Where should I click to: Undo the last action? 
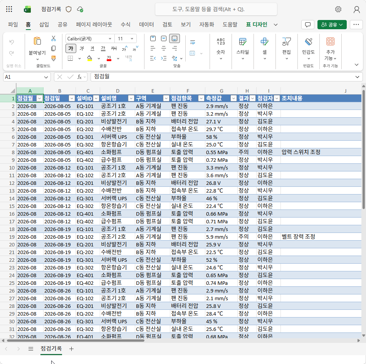click(x=12, y=42)
